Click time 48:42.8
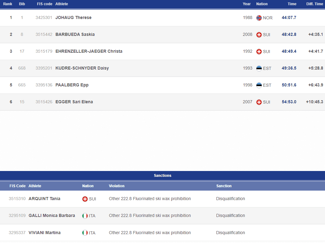This screenshot has height=243, width=325. click(x=289, y=35)
